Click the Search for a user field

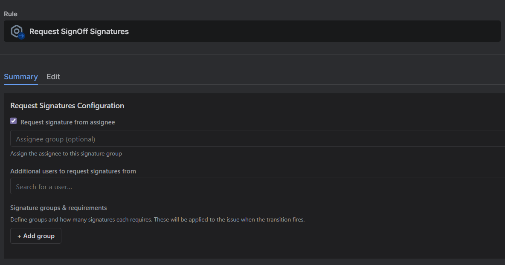pos(258,186)
